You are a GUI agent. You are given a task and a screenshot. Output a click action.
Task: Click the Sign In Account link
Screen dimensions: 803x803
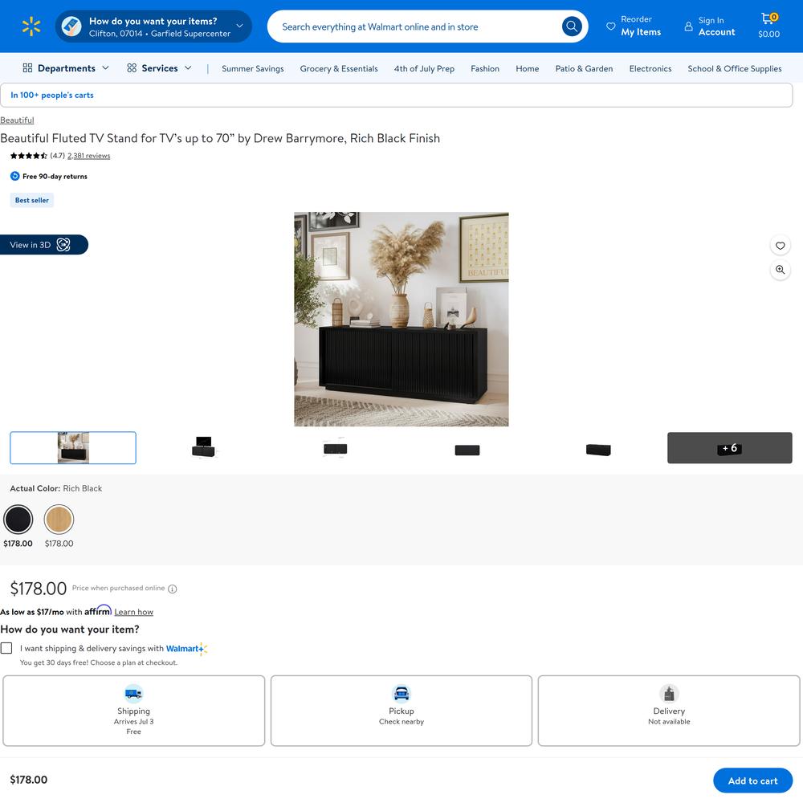click(711, 26)
